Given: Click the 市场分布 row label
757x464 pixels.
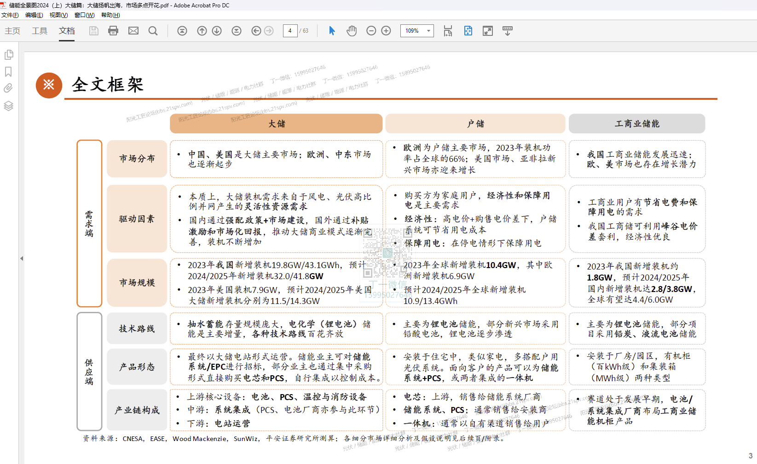Looking at the screenshot, I should point(137,159).
